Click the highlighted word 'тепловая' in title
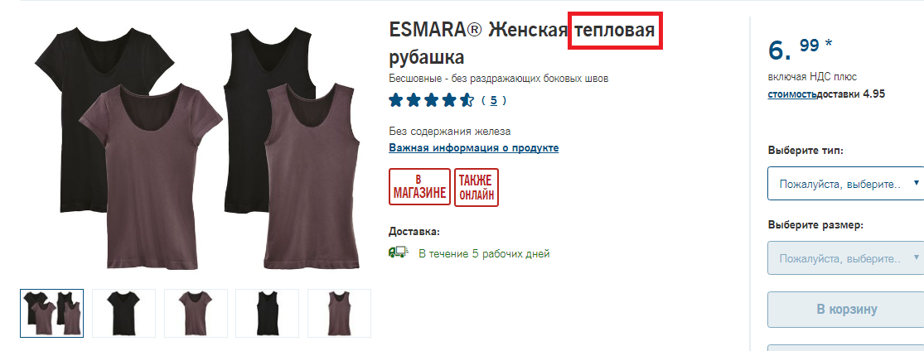The height and width of the screenshot is (351, 924). coord(615,30)
